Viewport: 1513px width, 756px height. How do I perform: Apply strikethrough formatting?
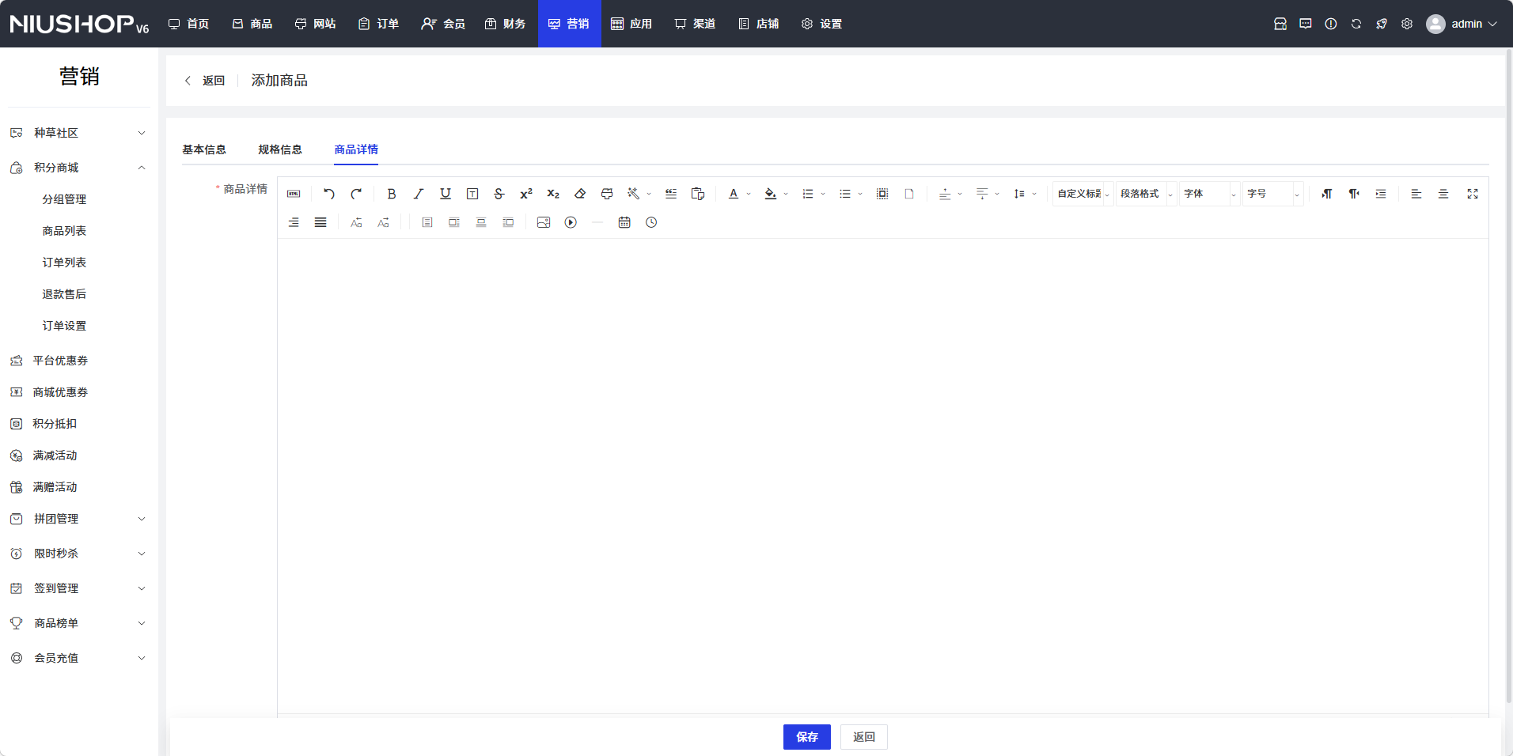499,194
